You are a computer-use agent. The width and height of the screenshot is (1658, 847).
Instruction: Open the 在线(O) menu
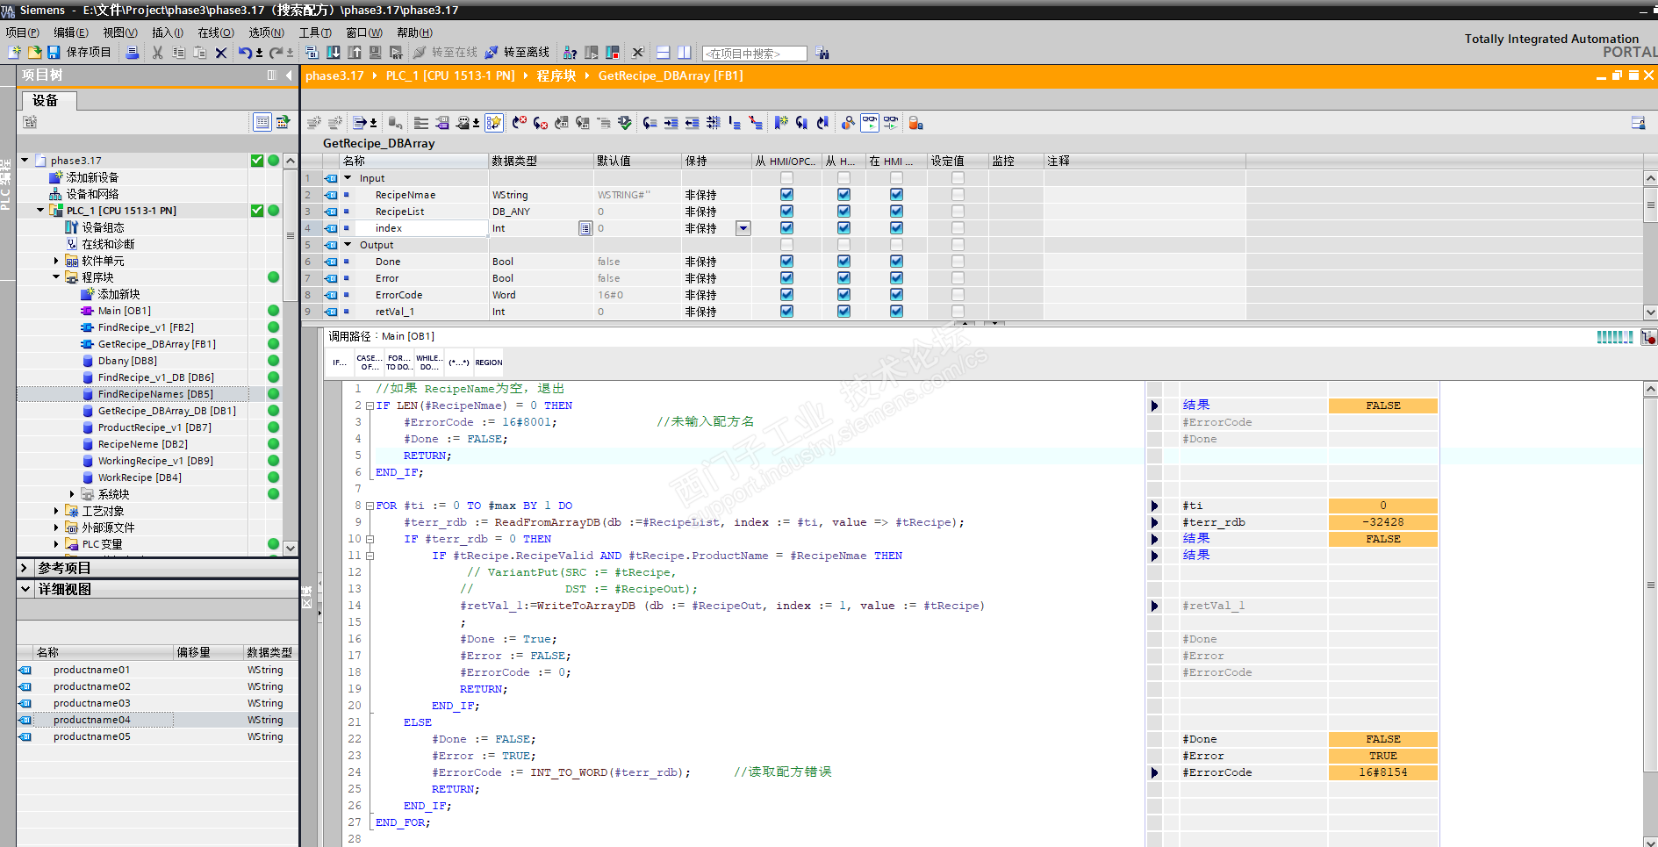coord(215,32)
